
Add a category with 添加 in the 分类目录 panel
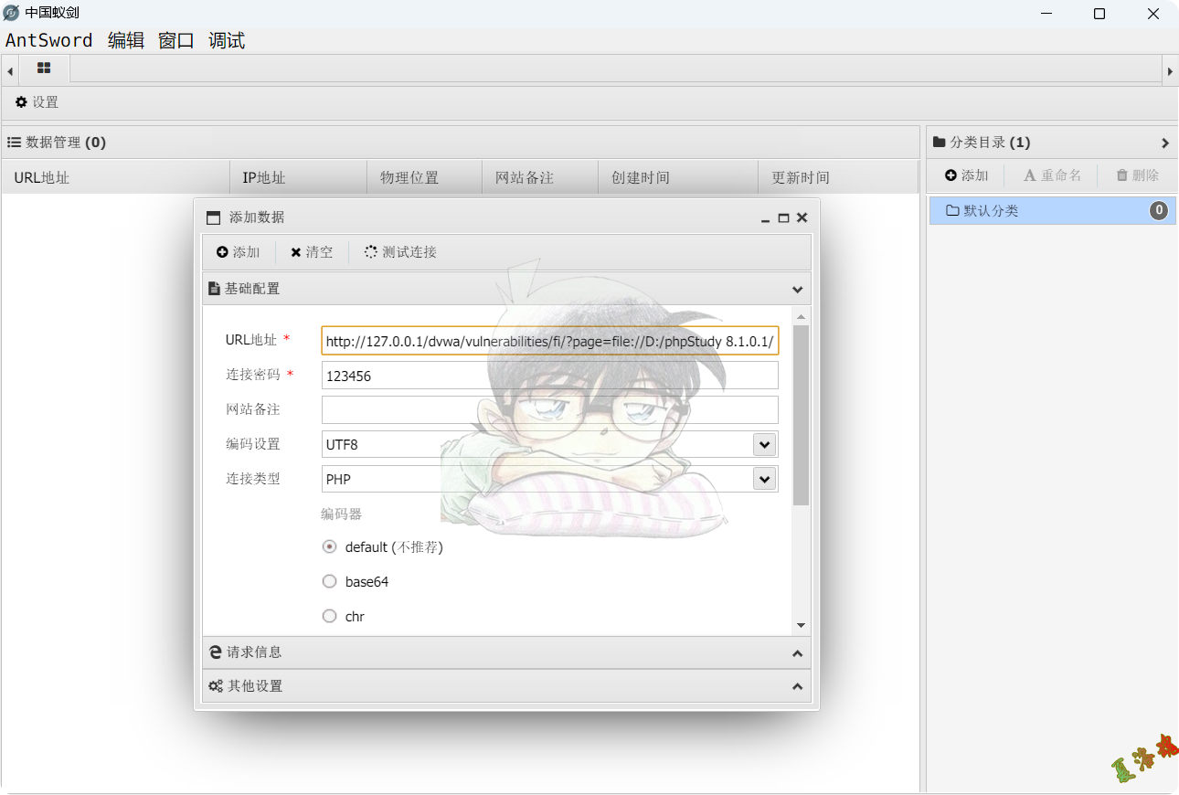[x=967, y=175]
